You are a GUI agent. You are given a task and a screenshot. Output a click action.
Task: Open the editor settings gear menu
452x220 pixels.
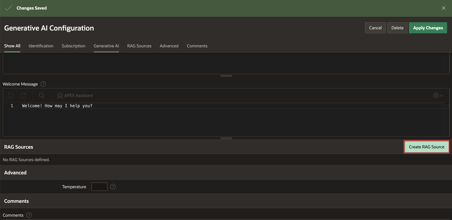[438, 95]
